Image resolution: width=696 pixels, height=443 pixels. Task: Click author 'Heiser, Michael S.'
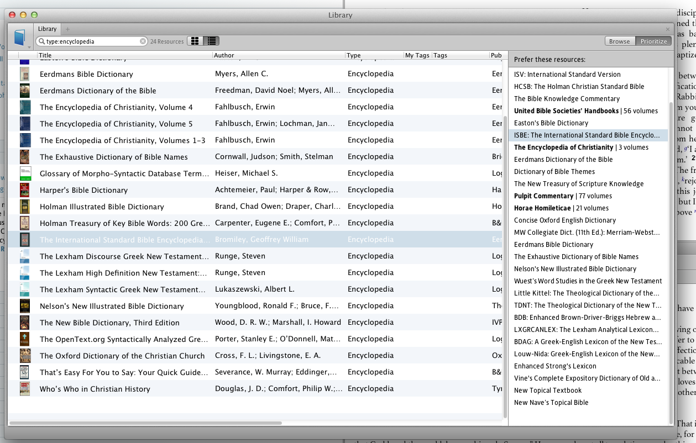(x=247, y=173)
